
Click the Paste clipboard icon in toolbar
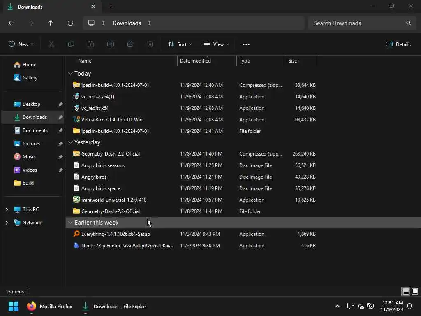tap(91, 44)
